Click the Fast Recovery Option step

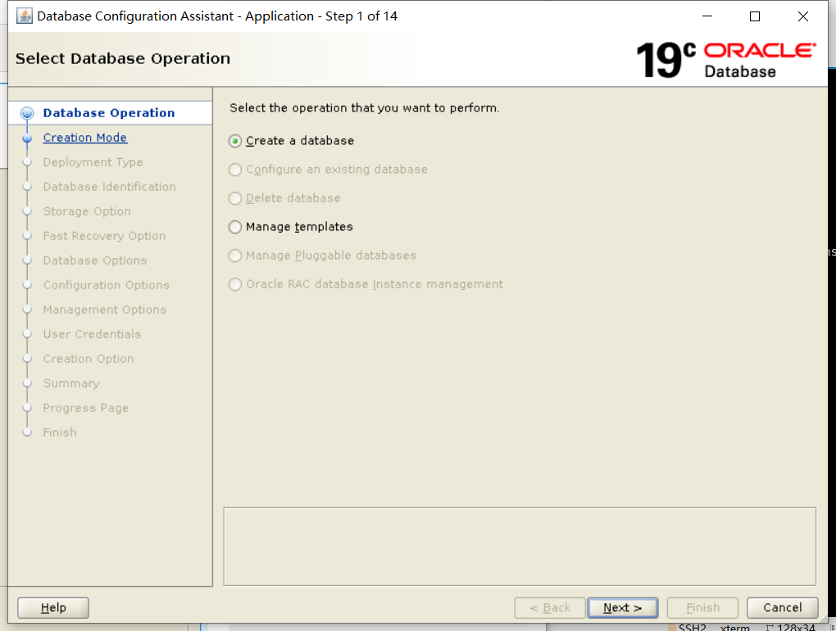[x=105, y=235]
